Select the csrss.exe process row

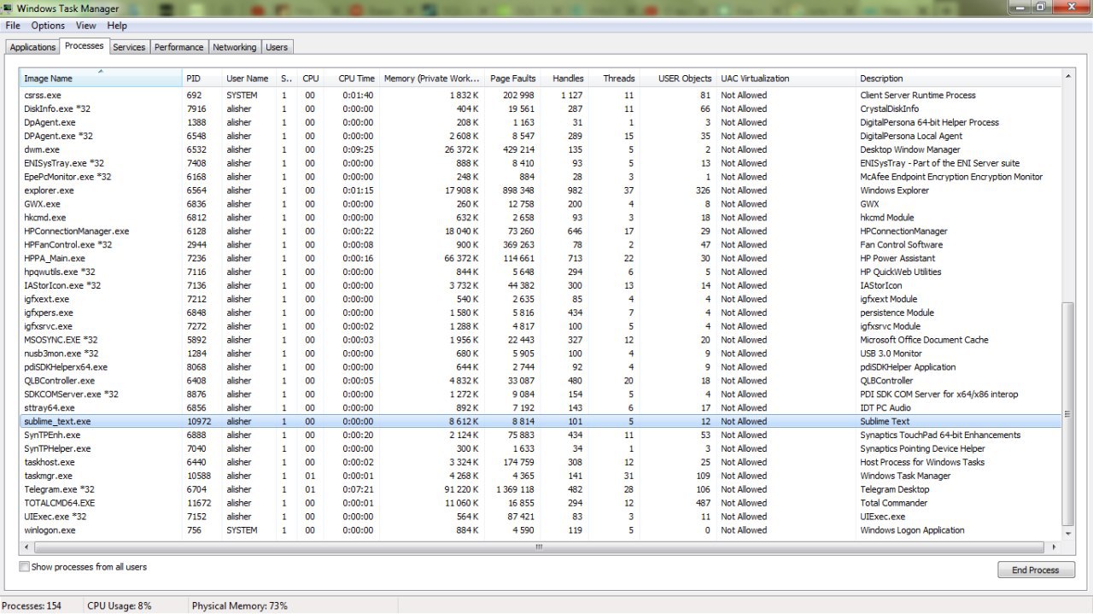pyautogui.click(x=541, y=95)
